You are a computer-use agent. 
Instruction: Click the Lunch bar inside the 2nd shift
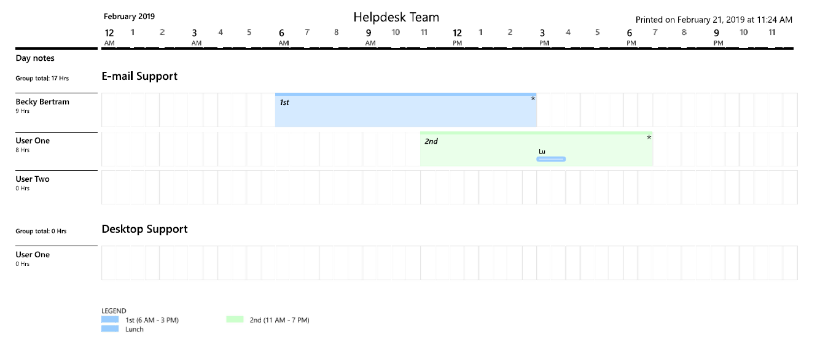point(551,159)
